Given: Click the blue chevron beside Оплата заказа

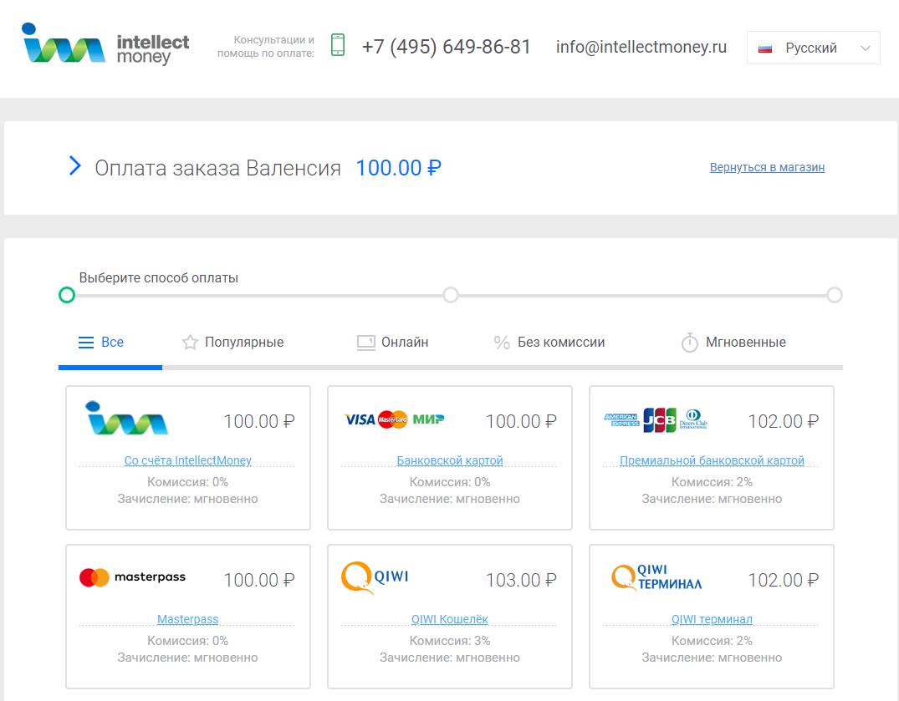Looking at the screenshot, I should click(74, 165).
